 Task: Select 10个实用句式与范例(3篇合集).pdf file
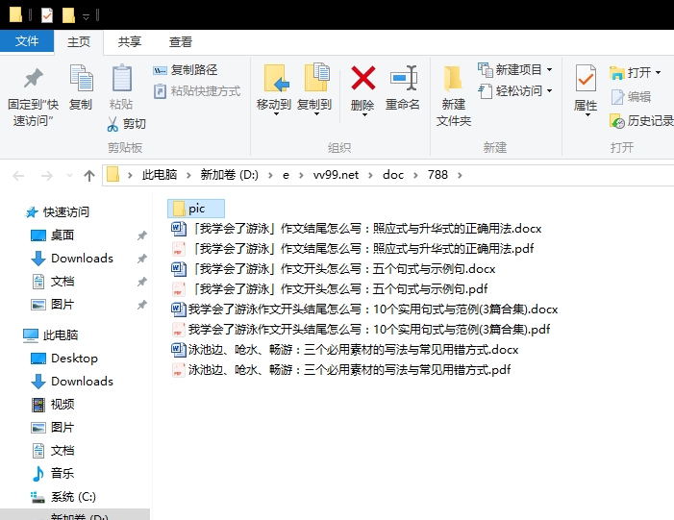(361, 330)
